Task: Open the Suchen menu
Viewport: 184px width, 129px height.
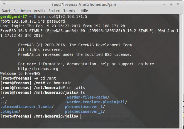Action: 55,11
